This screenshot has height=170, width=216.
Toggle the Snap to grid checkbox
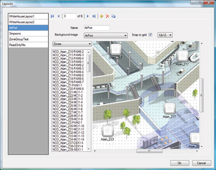pos(150,35)
